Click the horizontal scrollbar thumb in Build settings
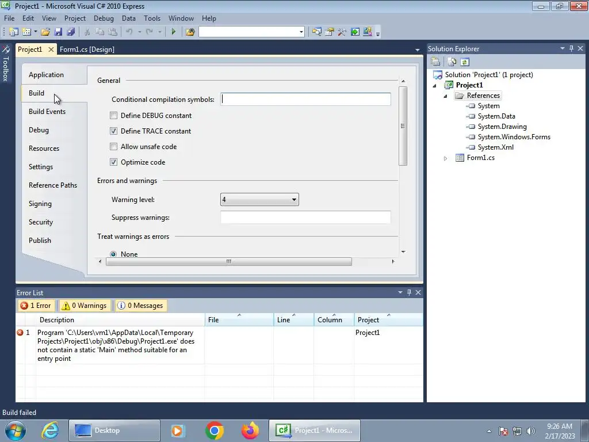 click(229, 261)
